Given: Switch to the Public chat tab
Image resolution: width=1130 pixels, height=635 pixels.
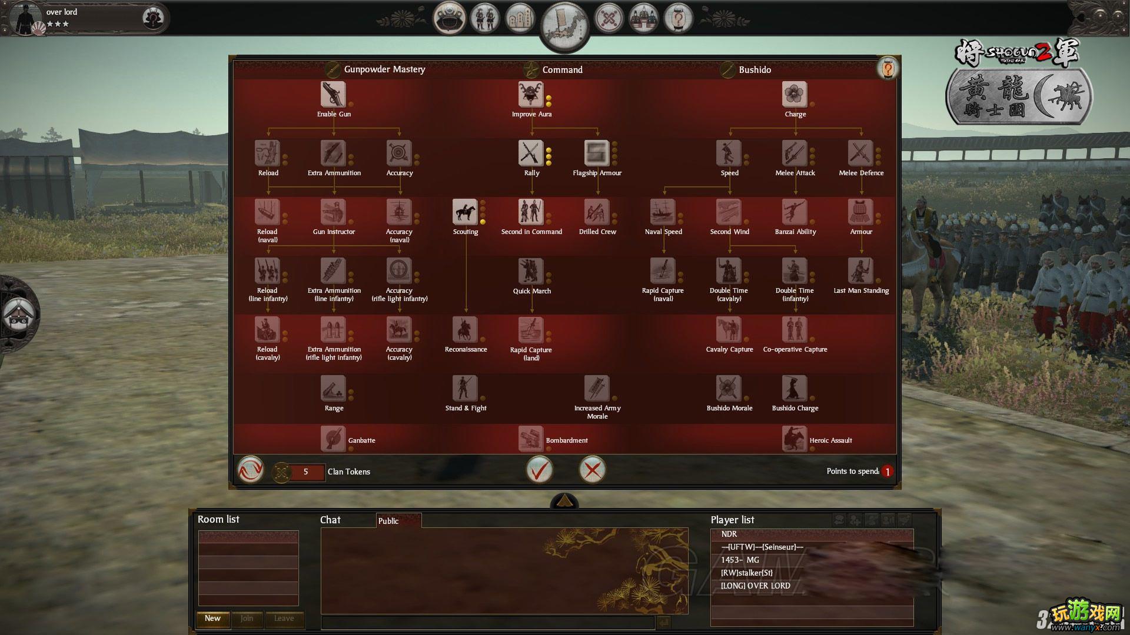Looking at the screenshot, I should [x=398, y=520].
